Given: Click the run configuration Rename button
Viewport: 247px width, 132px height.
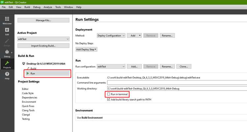Looking at the screenshot, I should click(x=167, y=66).
